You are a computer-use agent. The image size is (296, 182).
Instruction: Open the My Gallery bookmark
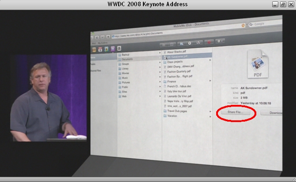(103, 43)
